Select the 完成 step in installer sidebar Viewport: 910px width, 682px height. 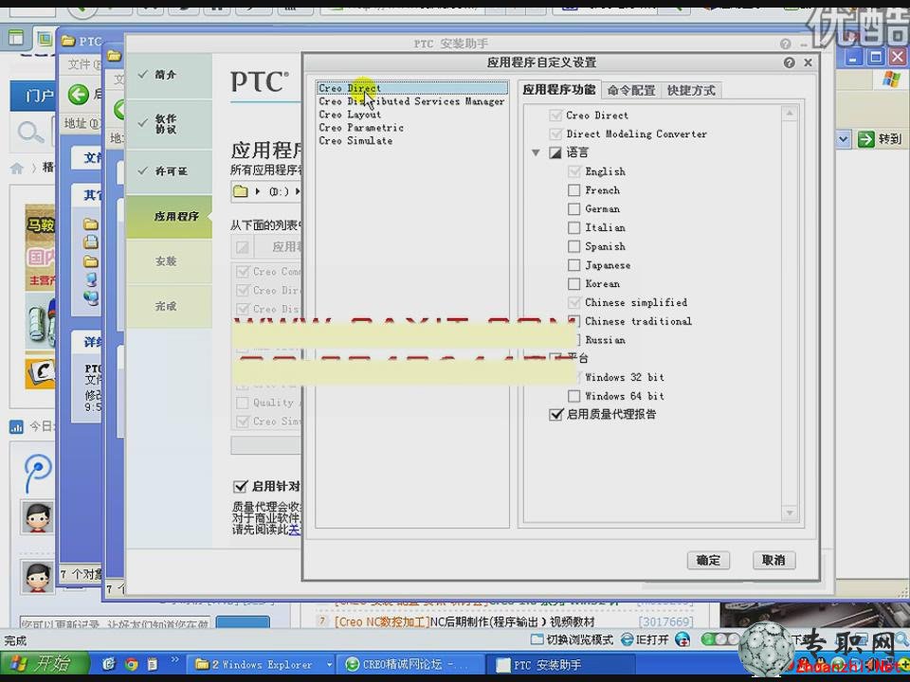(x=169, y=306)
